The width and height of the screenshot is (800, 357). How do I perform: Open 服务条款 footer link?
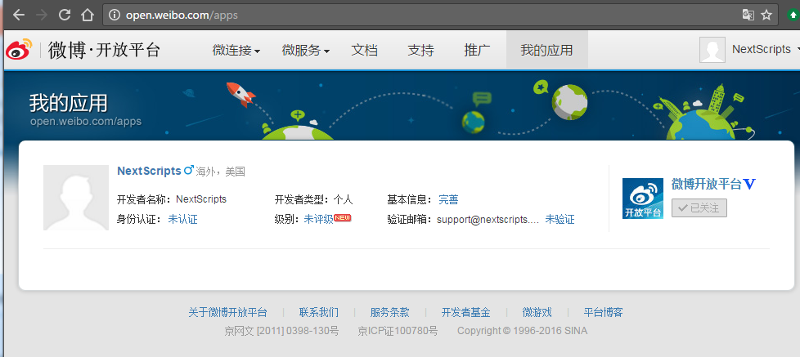pos(390,312)
